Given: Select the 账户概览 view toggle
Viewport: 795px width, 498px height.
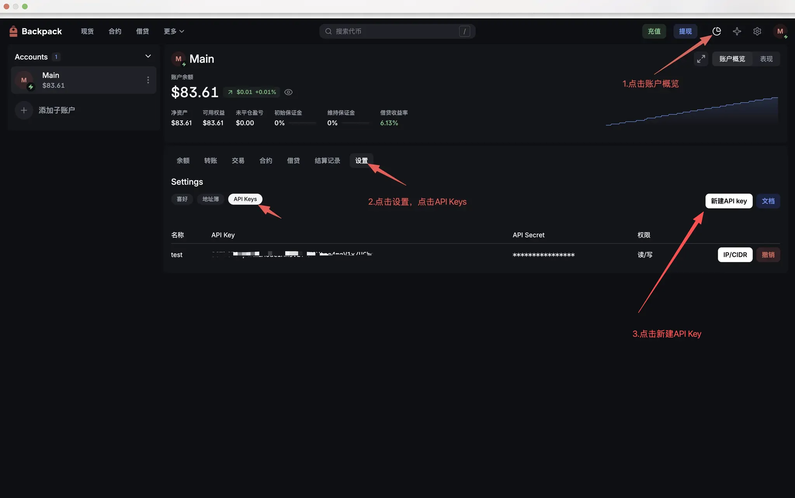Looking at the screenshot, I should (732, 59).
